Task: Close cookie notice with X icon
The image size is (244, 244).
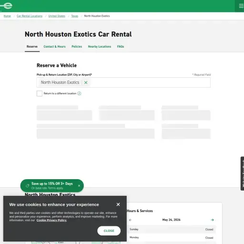Action: pyautogui.click(x=118, y=204)
